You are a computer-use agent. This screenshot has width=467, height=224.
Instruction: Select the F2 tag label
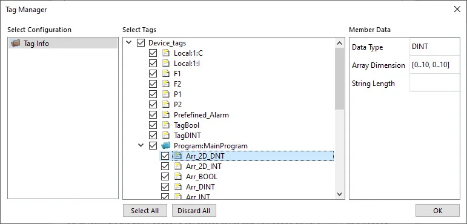click(x=177, y=84)
